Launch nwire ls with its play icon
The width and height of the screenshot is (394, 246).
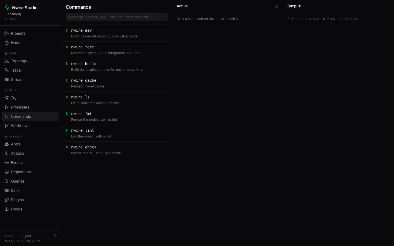click(67, 97)
